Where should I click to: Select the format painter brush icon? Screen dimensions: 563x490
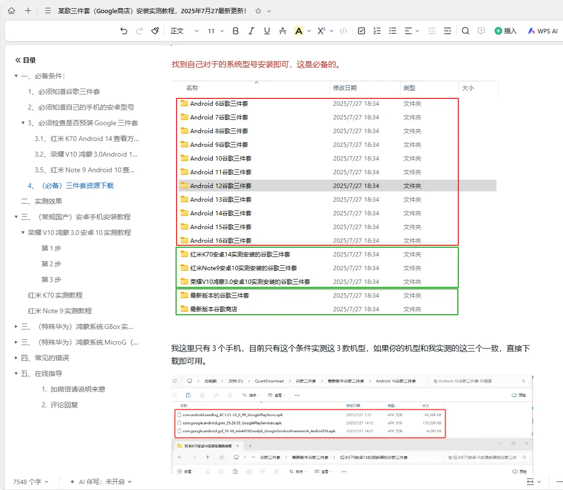[x=155, y=31]
